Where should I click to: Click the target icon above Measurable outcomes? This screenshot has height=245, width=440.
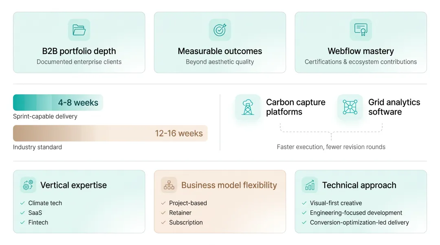(x=220, y=30)
